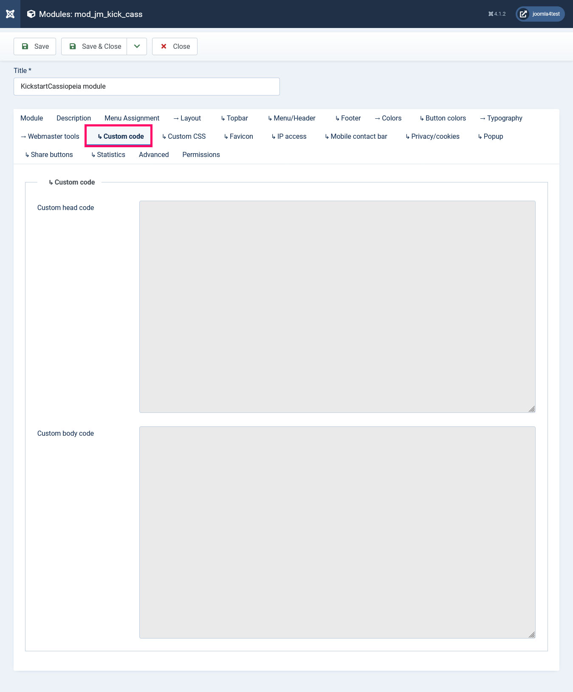Viewport: 573px width, 692px height.
Task: Click the body code textarea resize handle
Action: (x=532, y=635)
